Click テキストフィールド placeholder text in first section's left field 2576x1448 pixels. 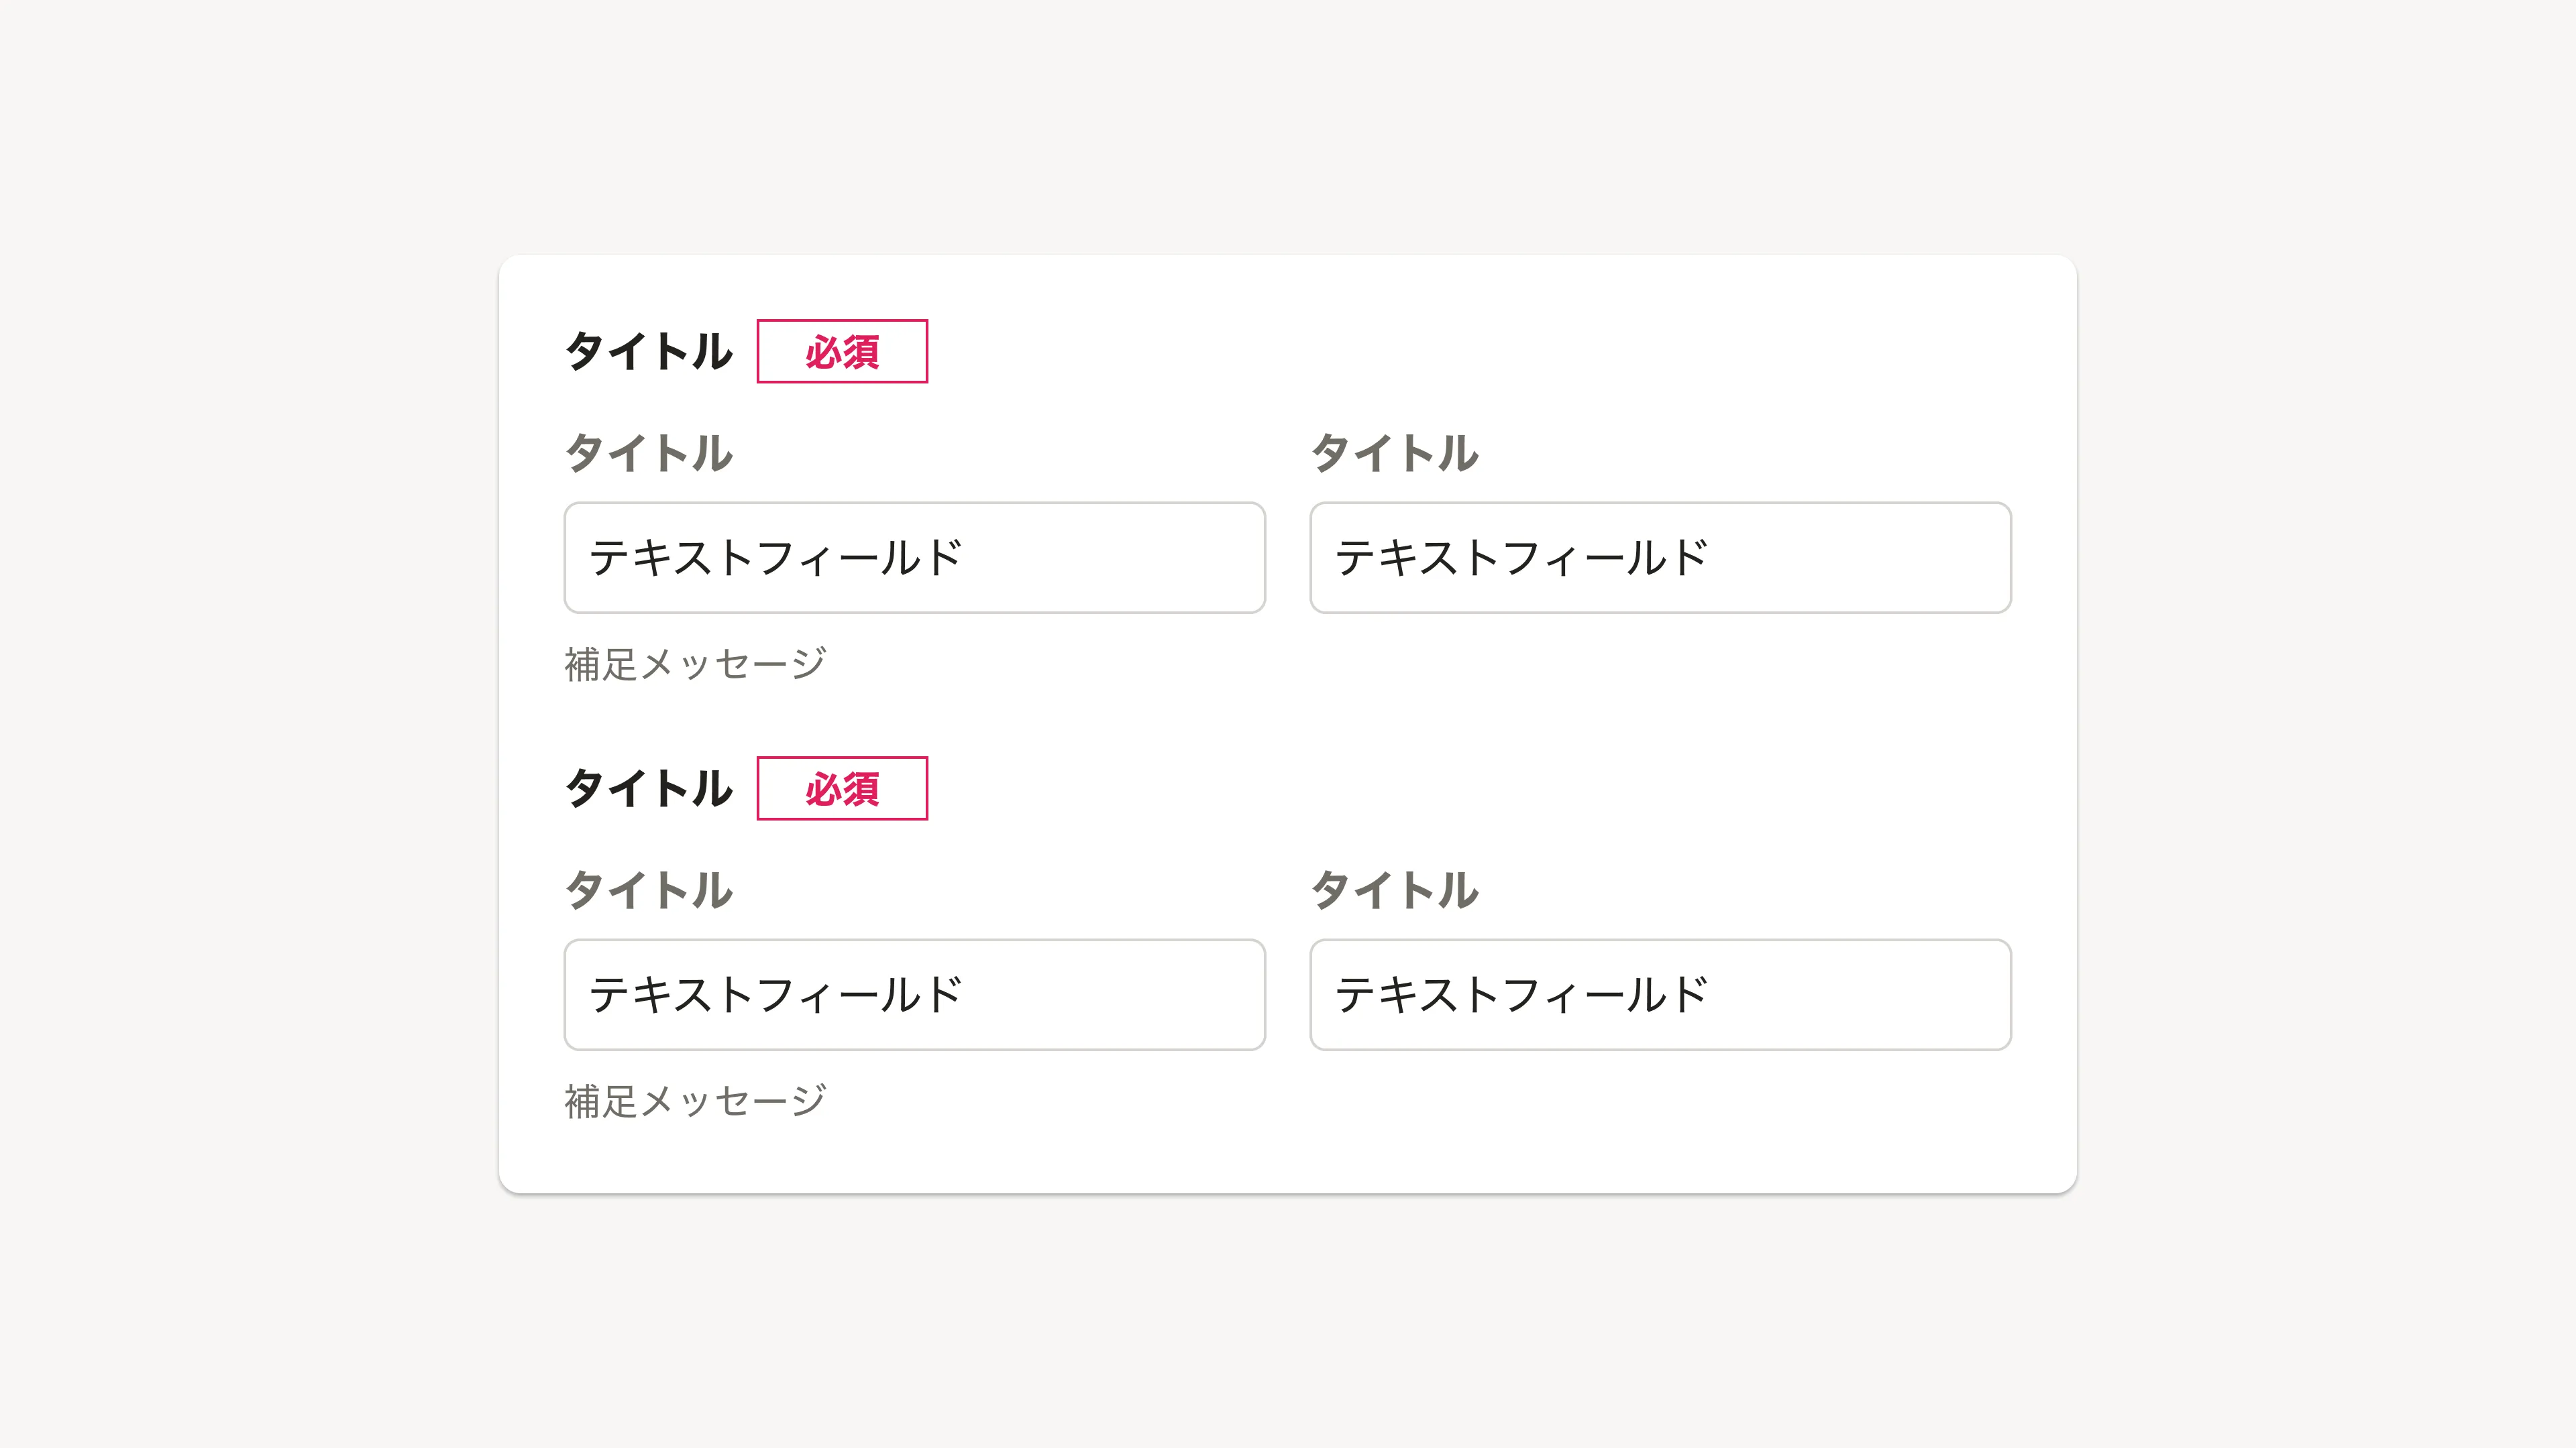pyautogui.click(x=775, y=558)
